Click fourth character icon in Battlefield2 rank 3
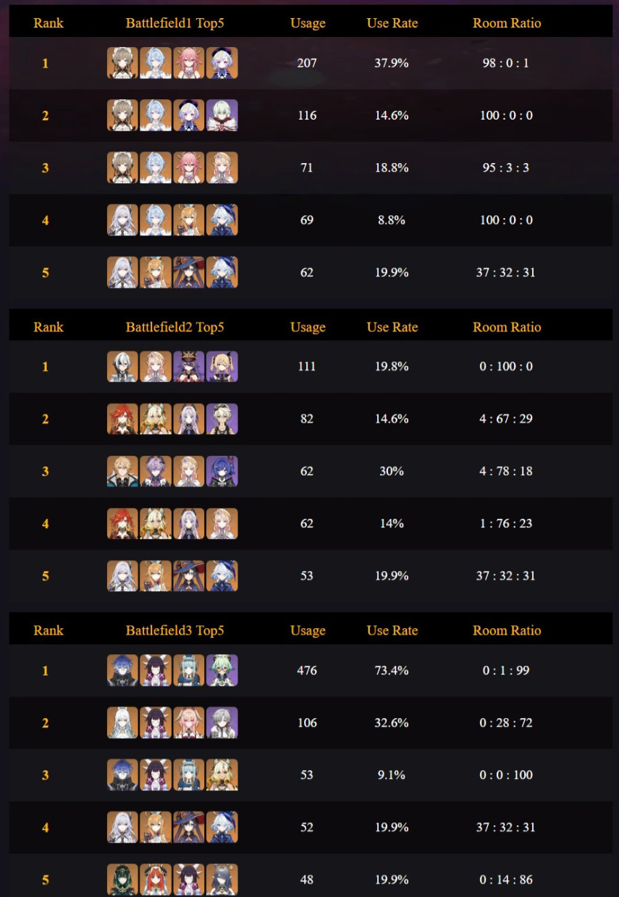Image resolution: width=619 pixels, height=897 pixels. [x=222, y=471]
